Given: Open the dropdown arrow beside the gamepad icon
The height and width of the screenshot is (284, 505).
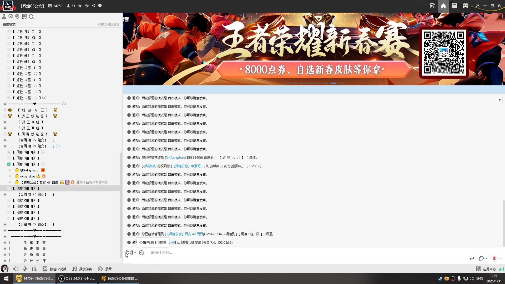Looking at the screenshot, I should click(x=135, y=252).
